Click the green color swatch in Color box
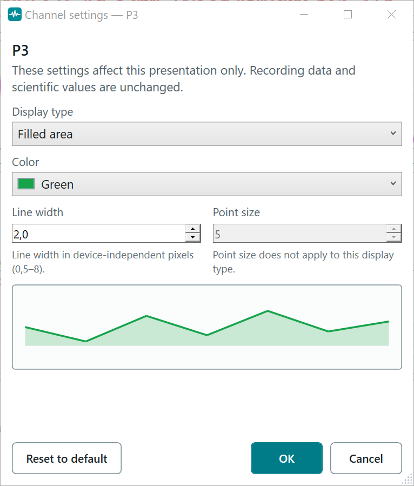The height and width of the screenshot is (486, 414). [26, 184]
